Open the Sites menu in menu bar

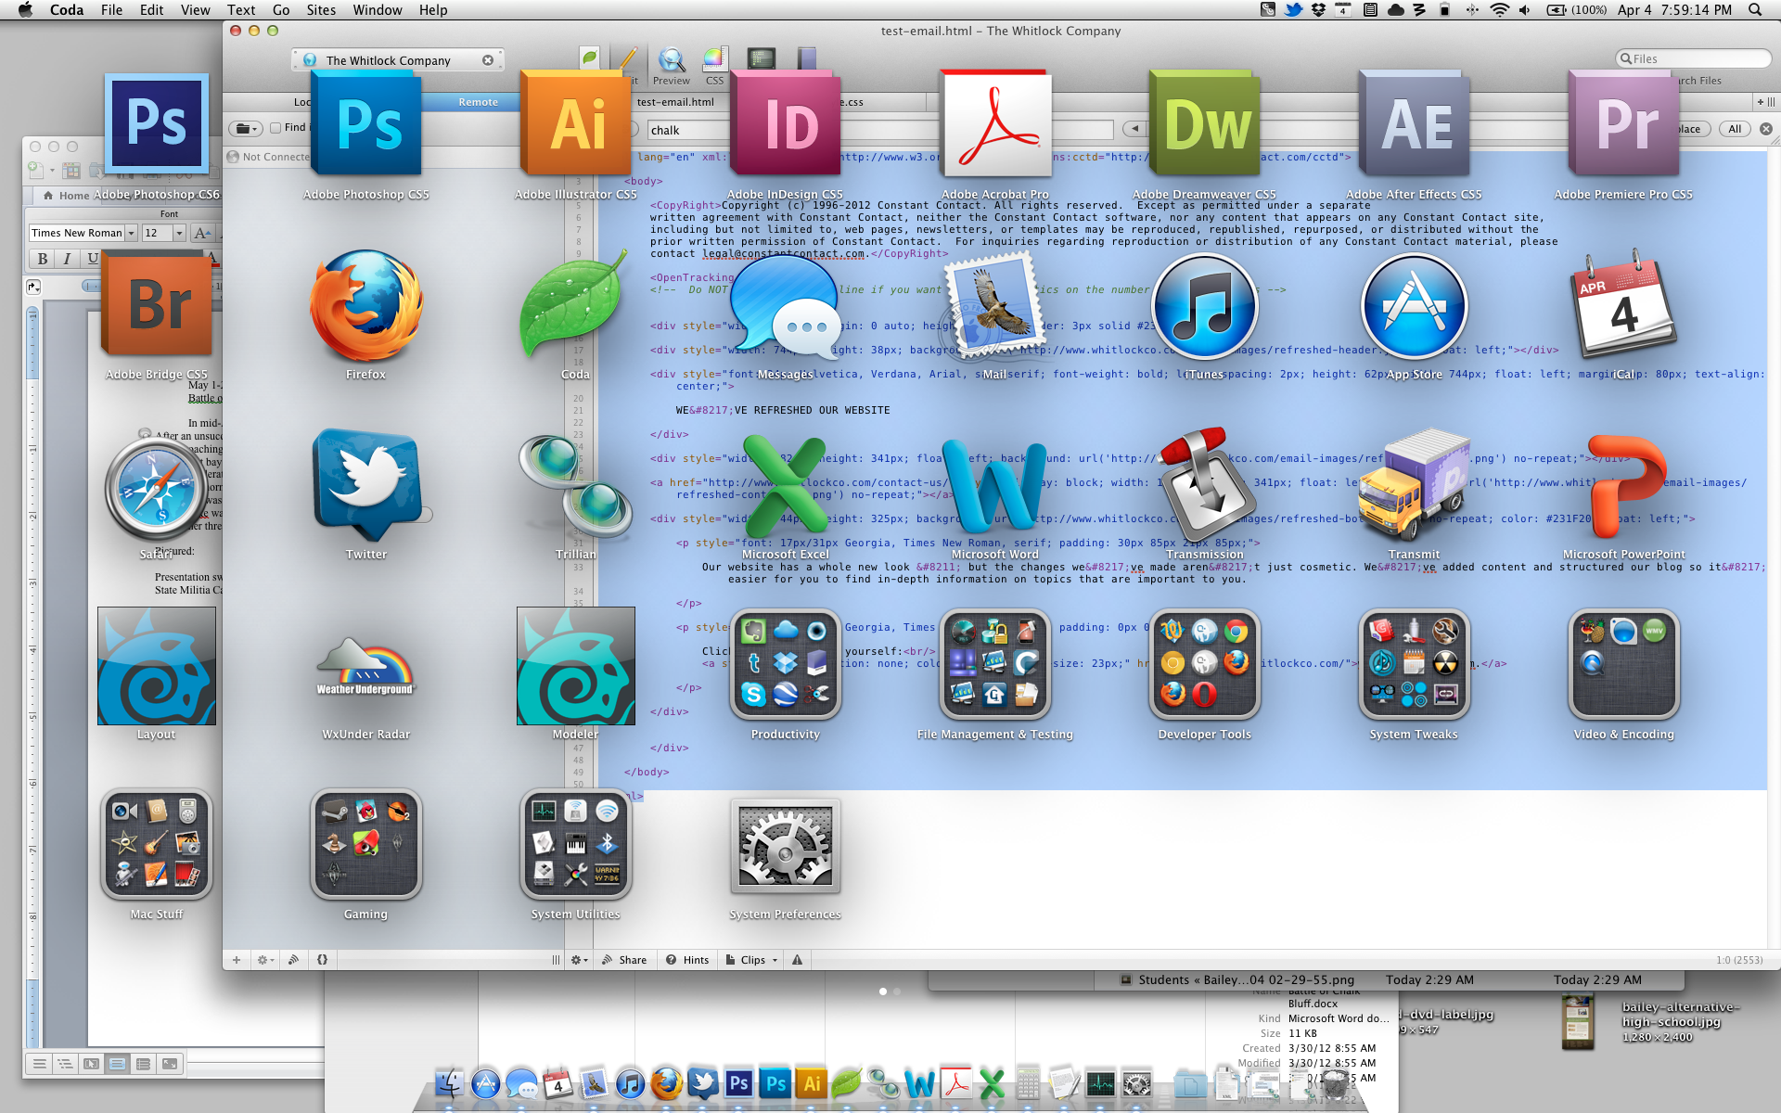[321, 10]
